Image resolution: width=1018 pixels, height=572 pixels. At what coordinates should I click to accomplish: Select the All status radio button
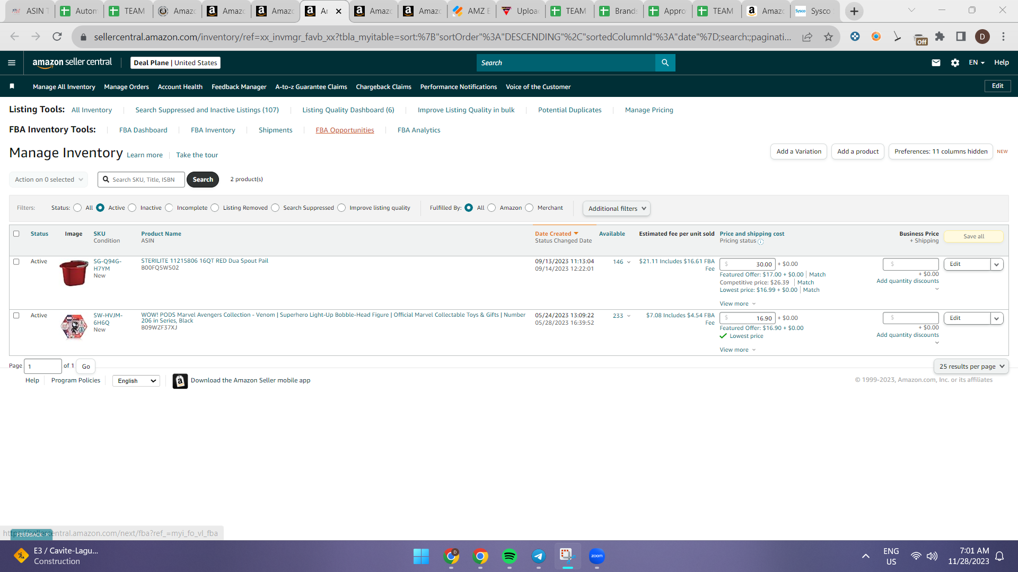[x=77, y=208]
